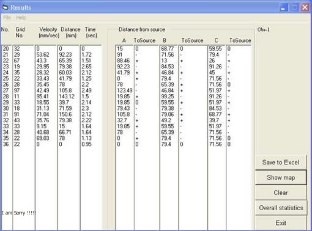Select velocity value 95.41

pyautogui.click(x=43, y=97)
